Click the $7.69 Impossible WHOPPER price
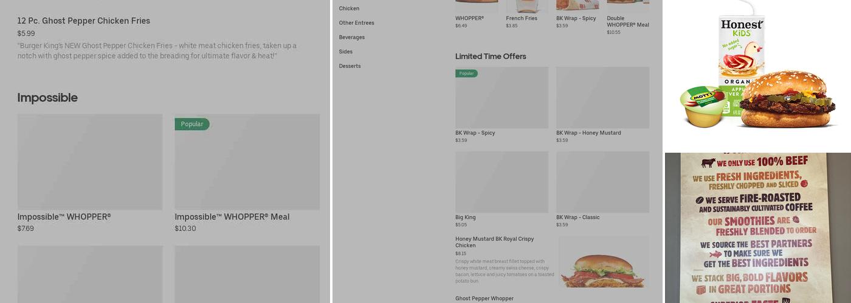 pyautogui.click(x=26, y=228)
